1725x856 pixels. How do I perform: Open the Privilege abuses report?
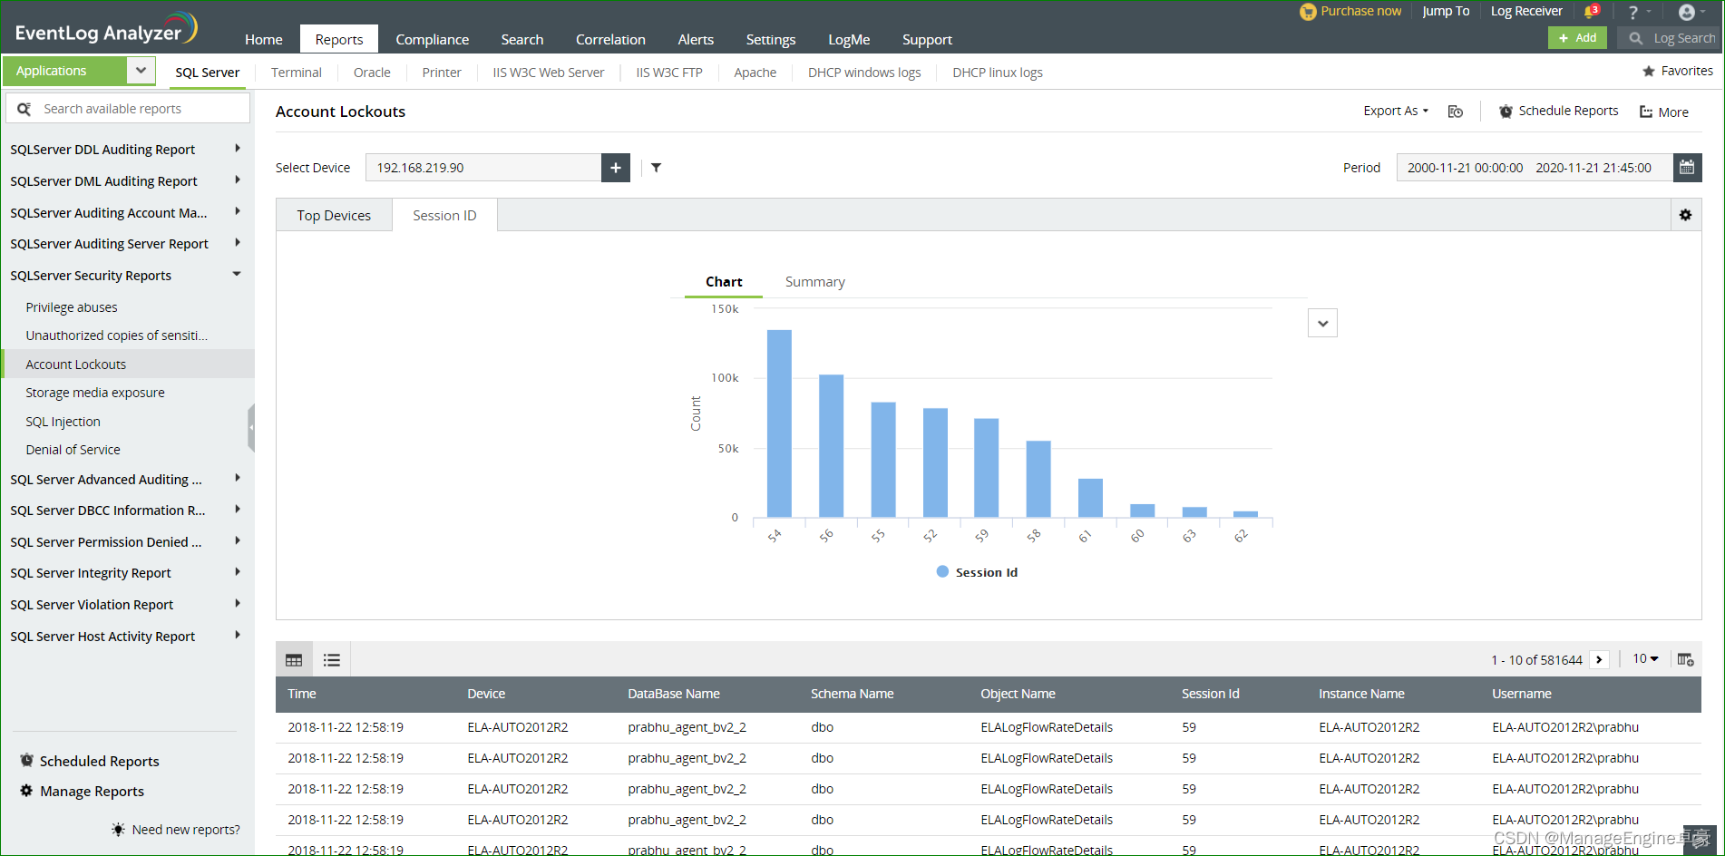pyautogui.click(x=72, y=307)
